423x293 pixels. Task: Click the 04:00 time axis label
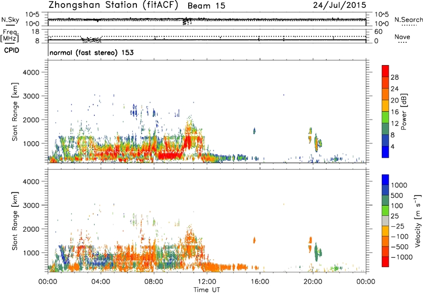(100, 282)
